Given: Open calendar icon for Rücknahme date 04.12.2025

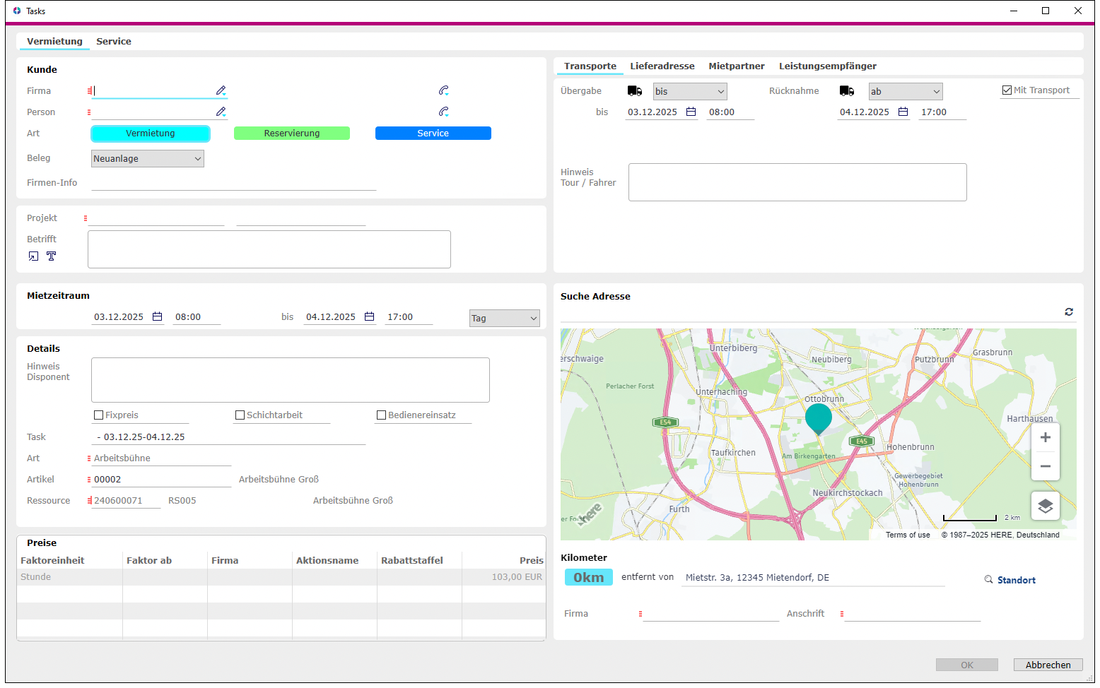Looking at the screenshot, I should click(903, 112).
